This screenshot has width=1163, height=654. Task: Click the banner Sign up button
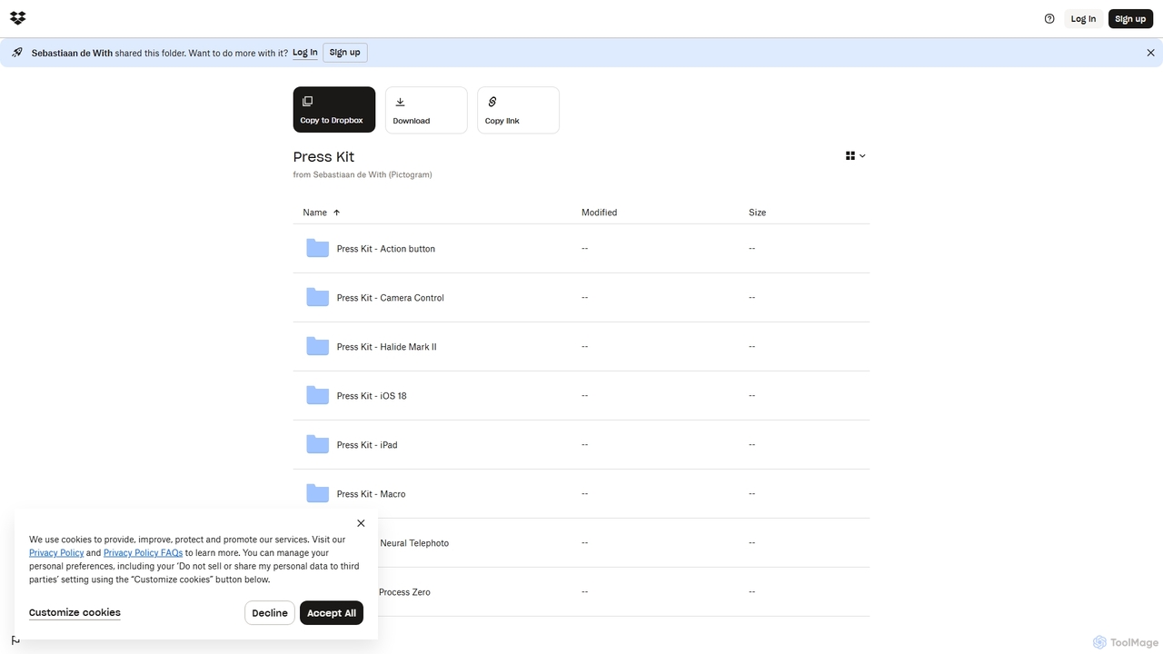[344, 53]
